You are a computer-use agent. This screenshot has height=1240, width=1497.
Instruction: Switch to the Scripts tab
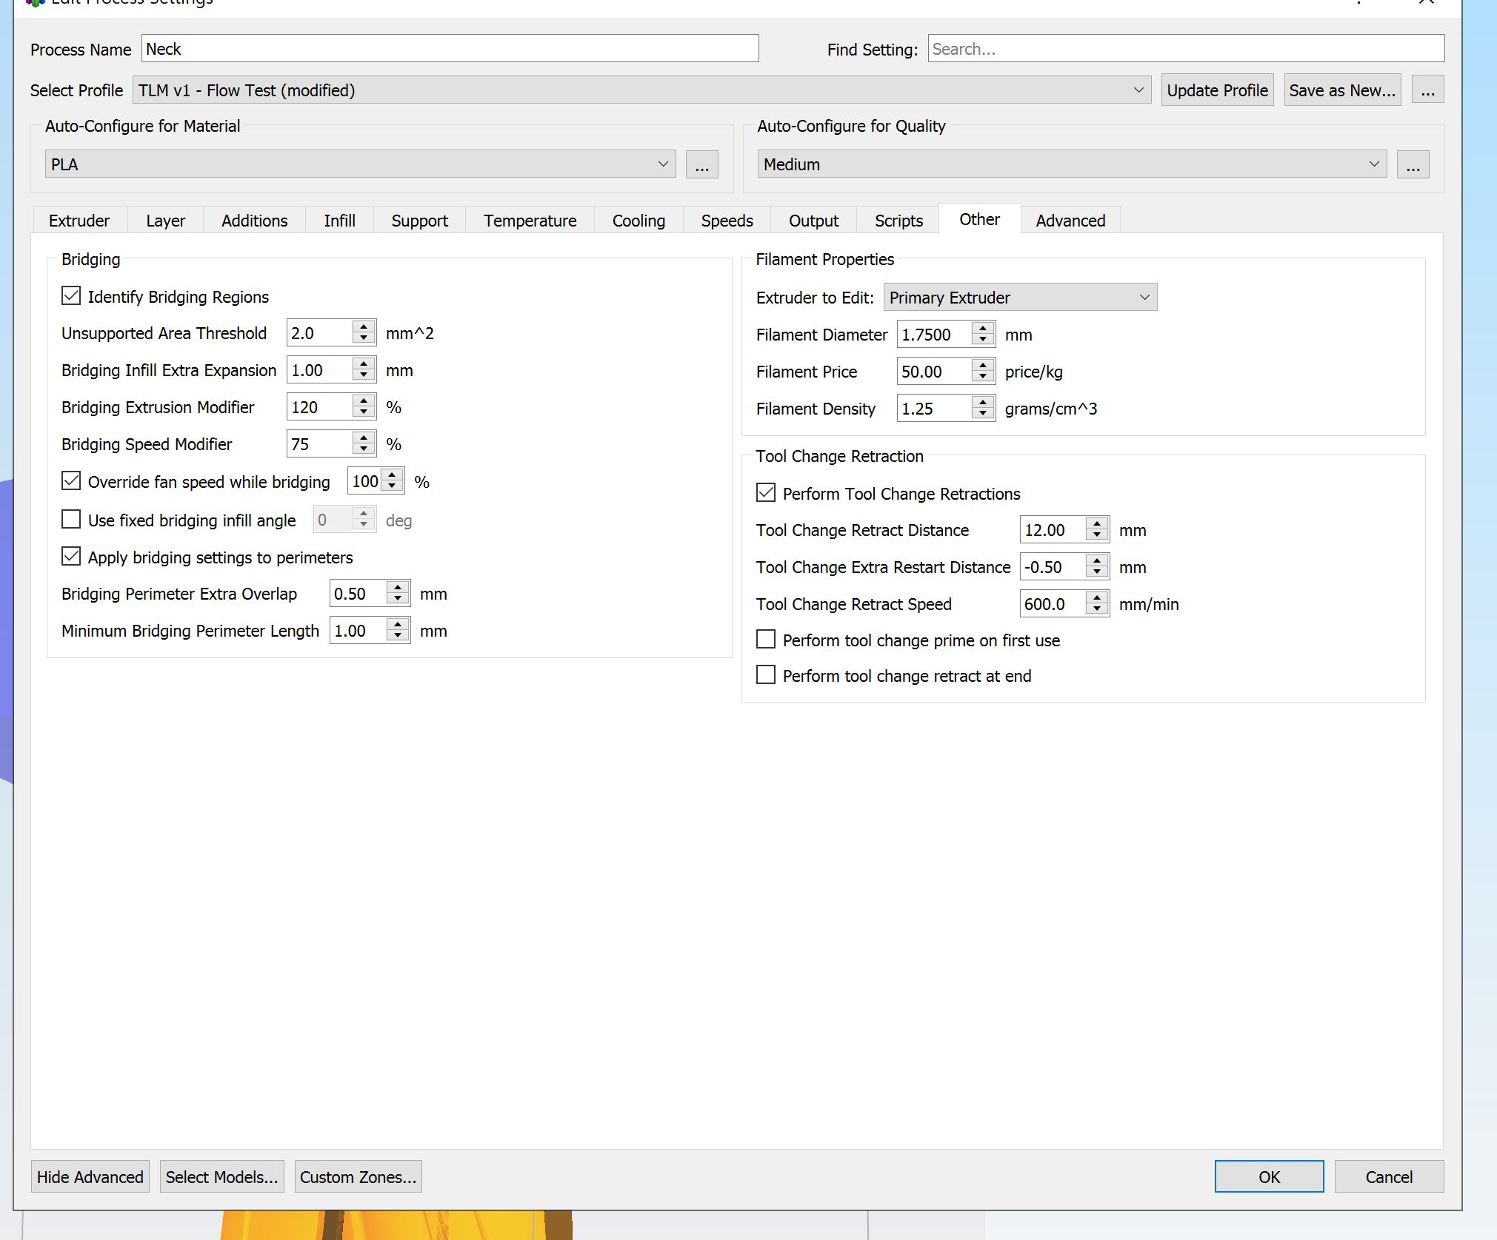click(x=899, y=221)
